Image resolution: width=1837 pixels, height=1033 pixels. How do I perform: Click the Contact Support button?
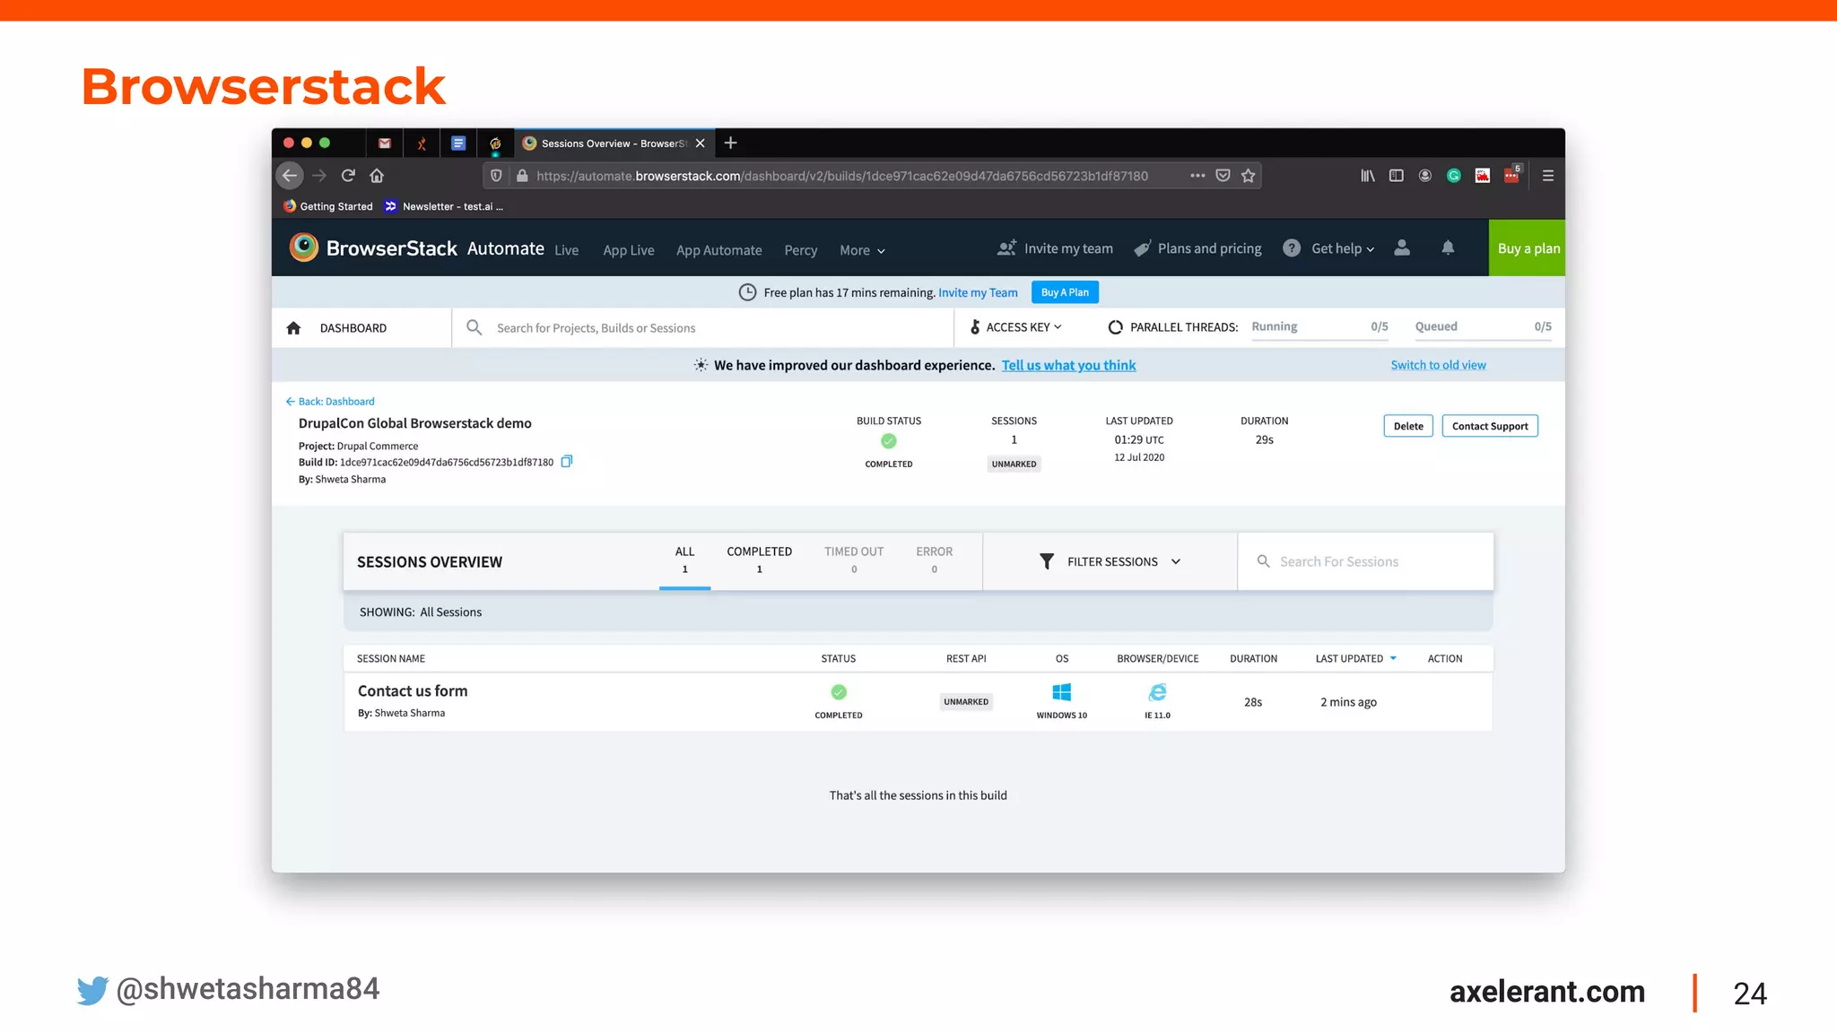pyautogui.click(x=1490, y=426)
